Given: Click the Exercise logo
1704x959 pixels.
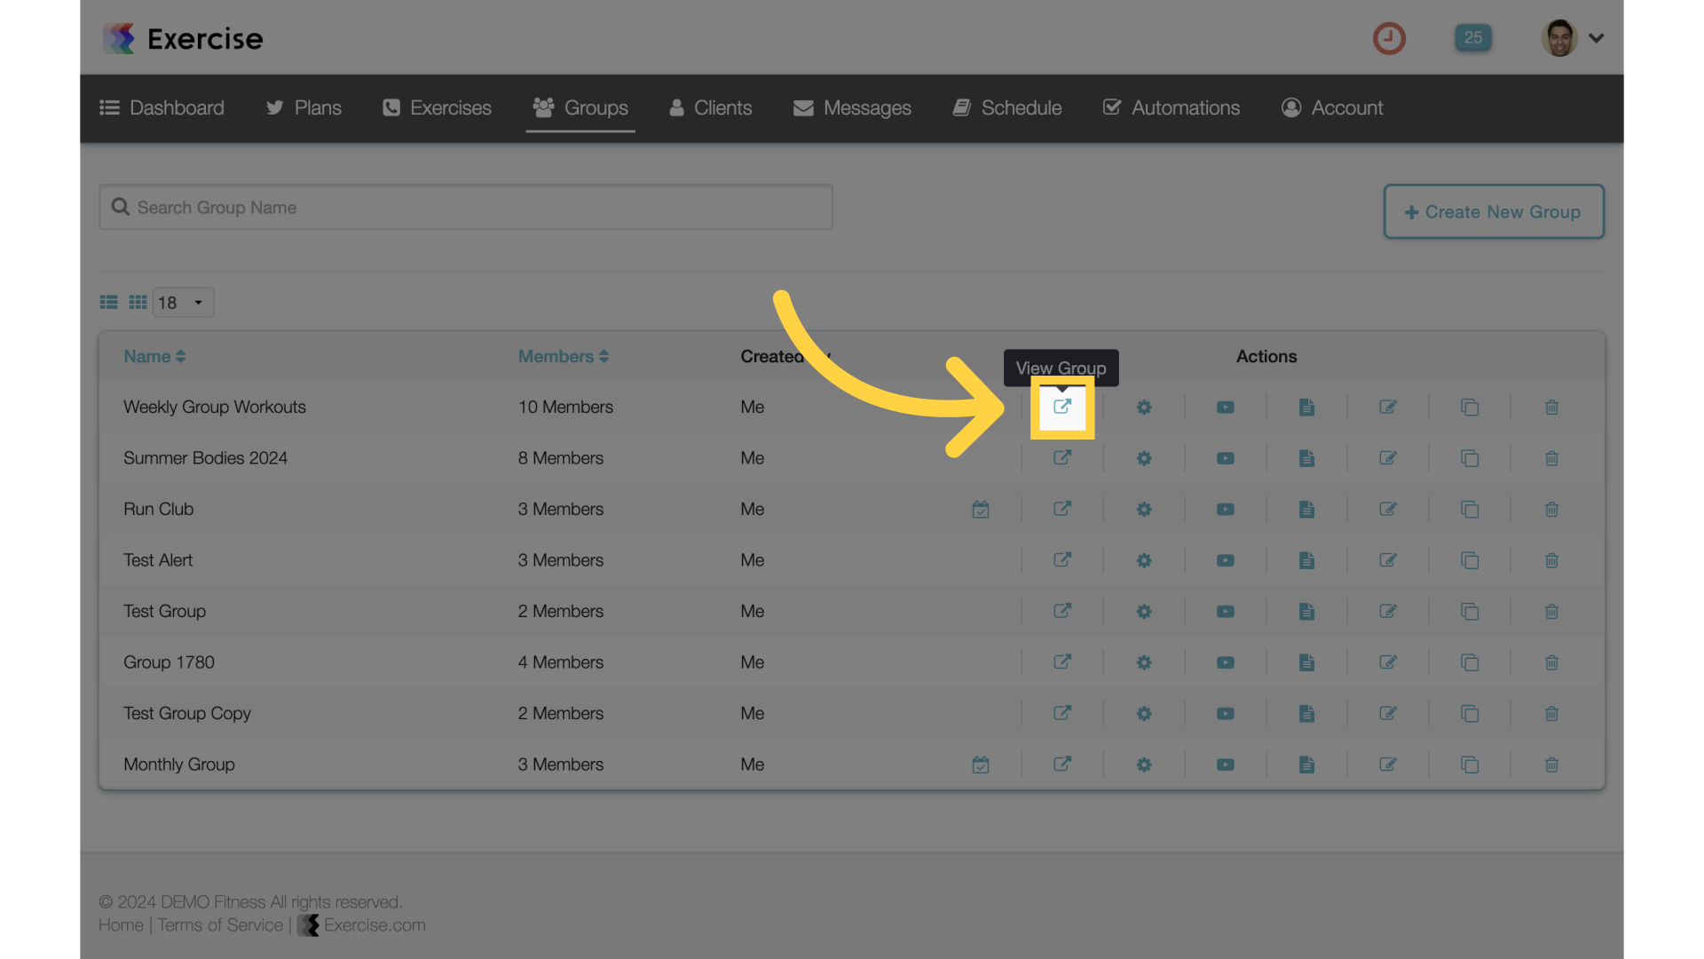Looking at the screenshot, I should (183, 38).
